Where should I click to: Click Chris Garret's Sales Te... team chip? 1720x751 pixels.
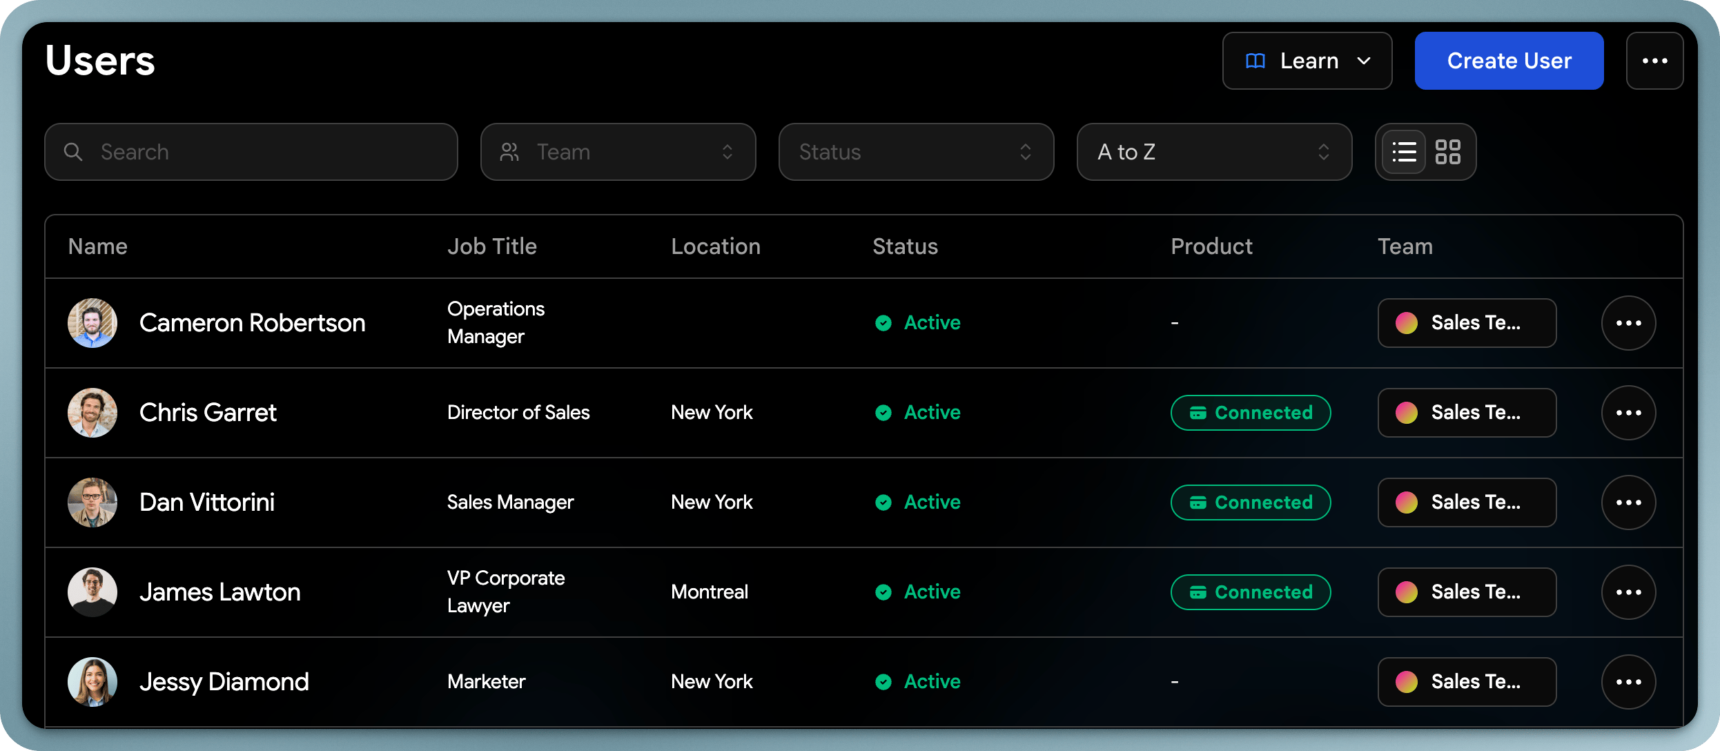[x=1467, y=413]
